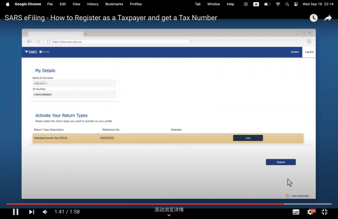338x219 pixels.
Task: Pause the video playback
Action: (x=15, y=212)
